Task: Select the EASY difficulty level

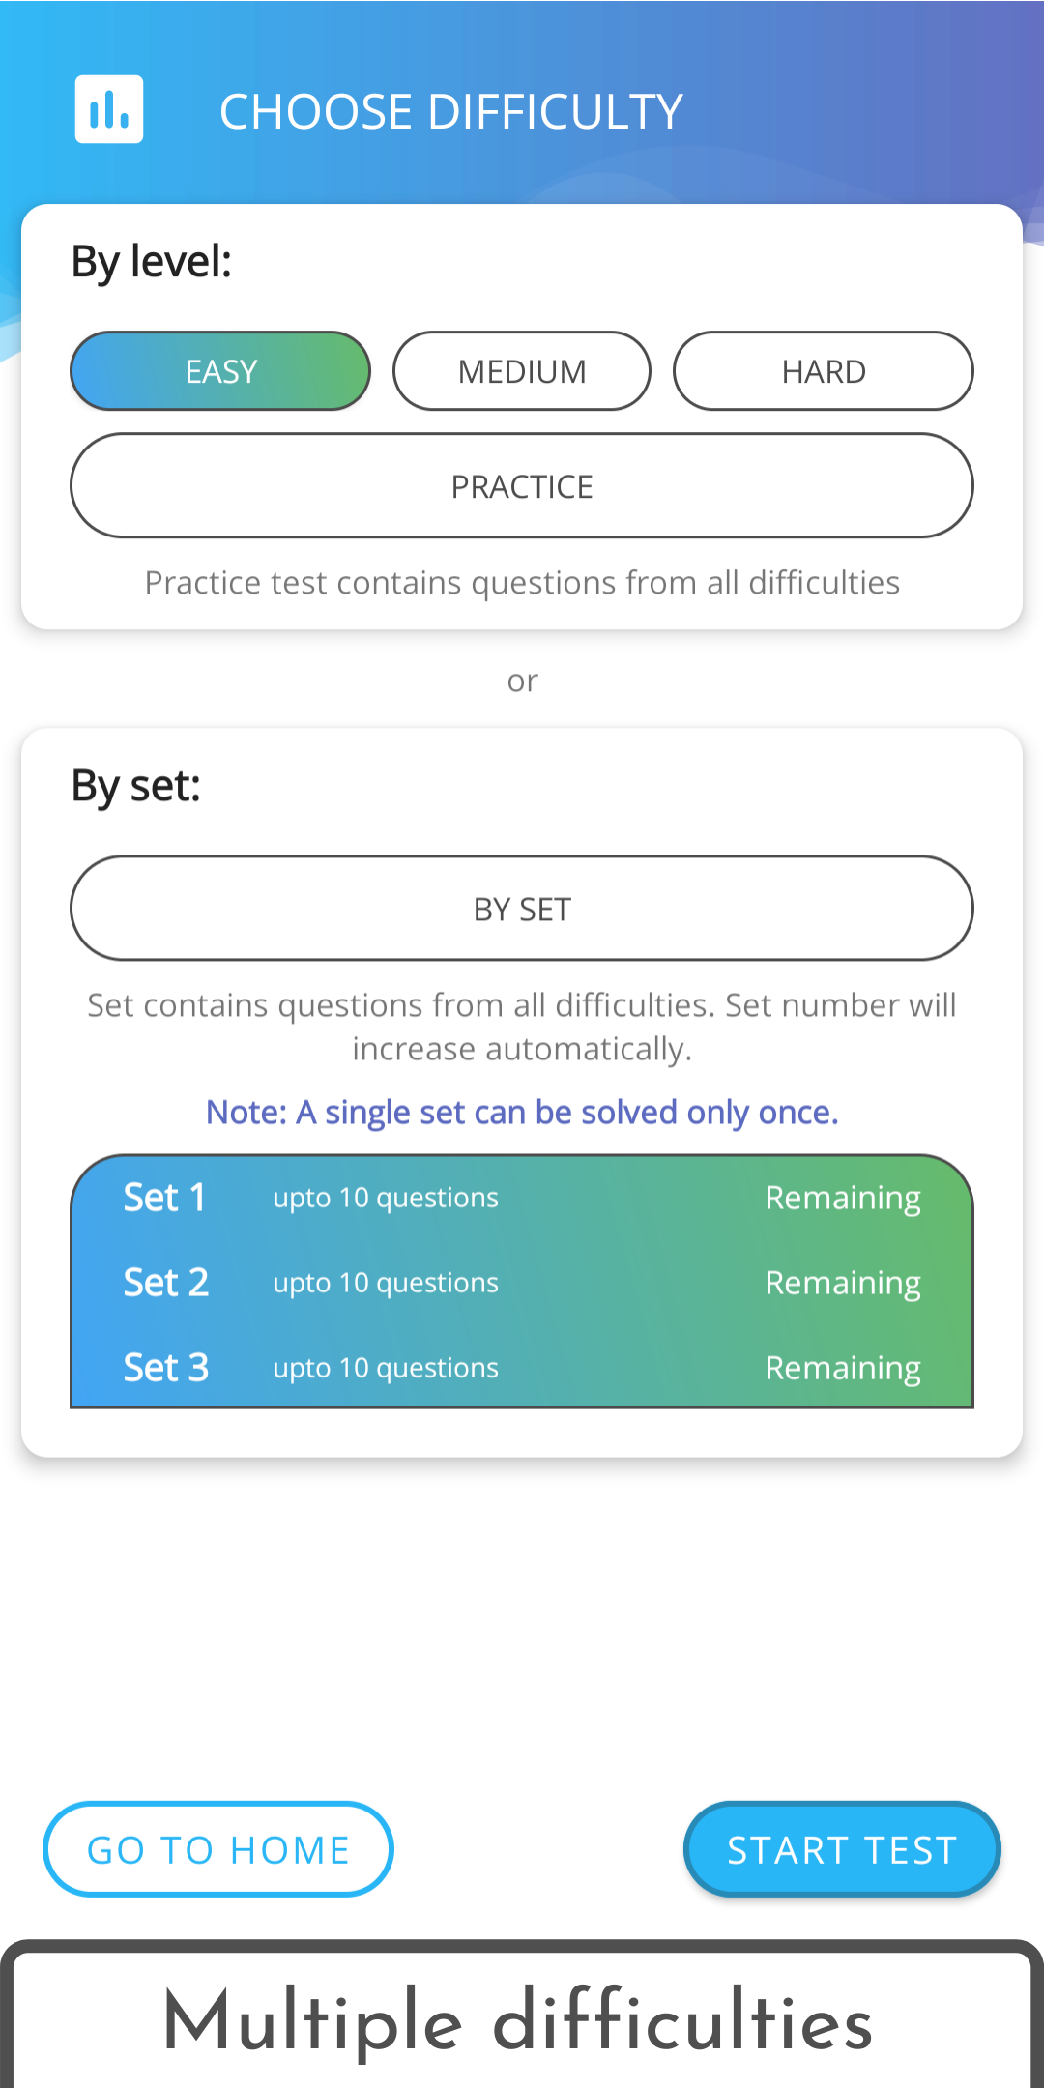Action: [x=220, y=371]
